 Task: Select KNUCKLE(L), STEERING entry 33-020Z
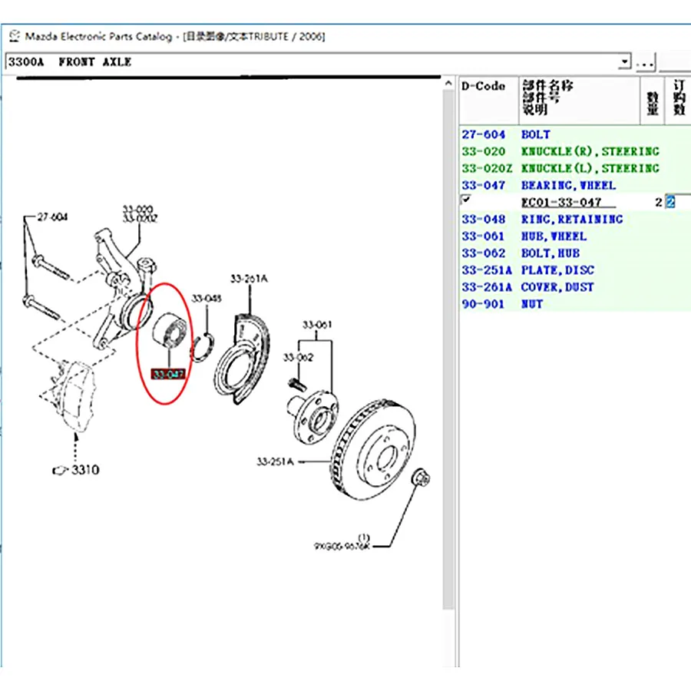tap(589, 168)
